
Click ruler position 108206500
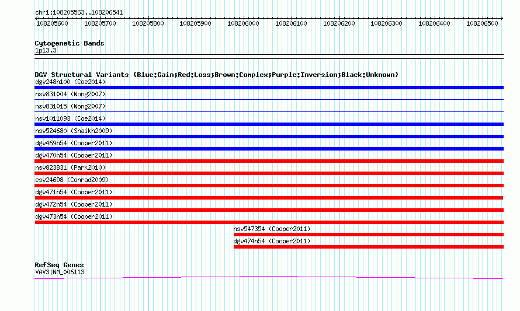tap(482, 23)
